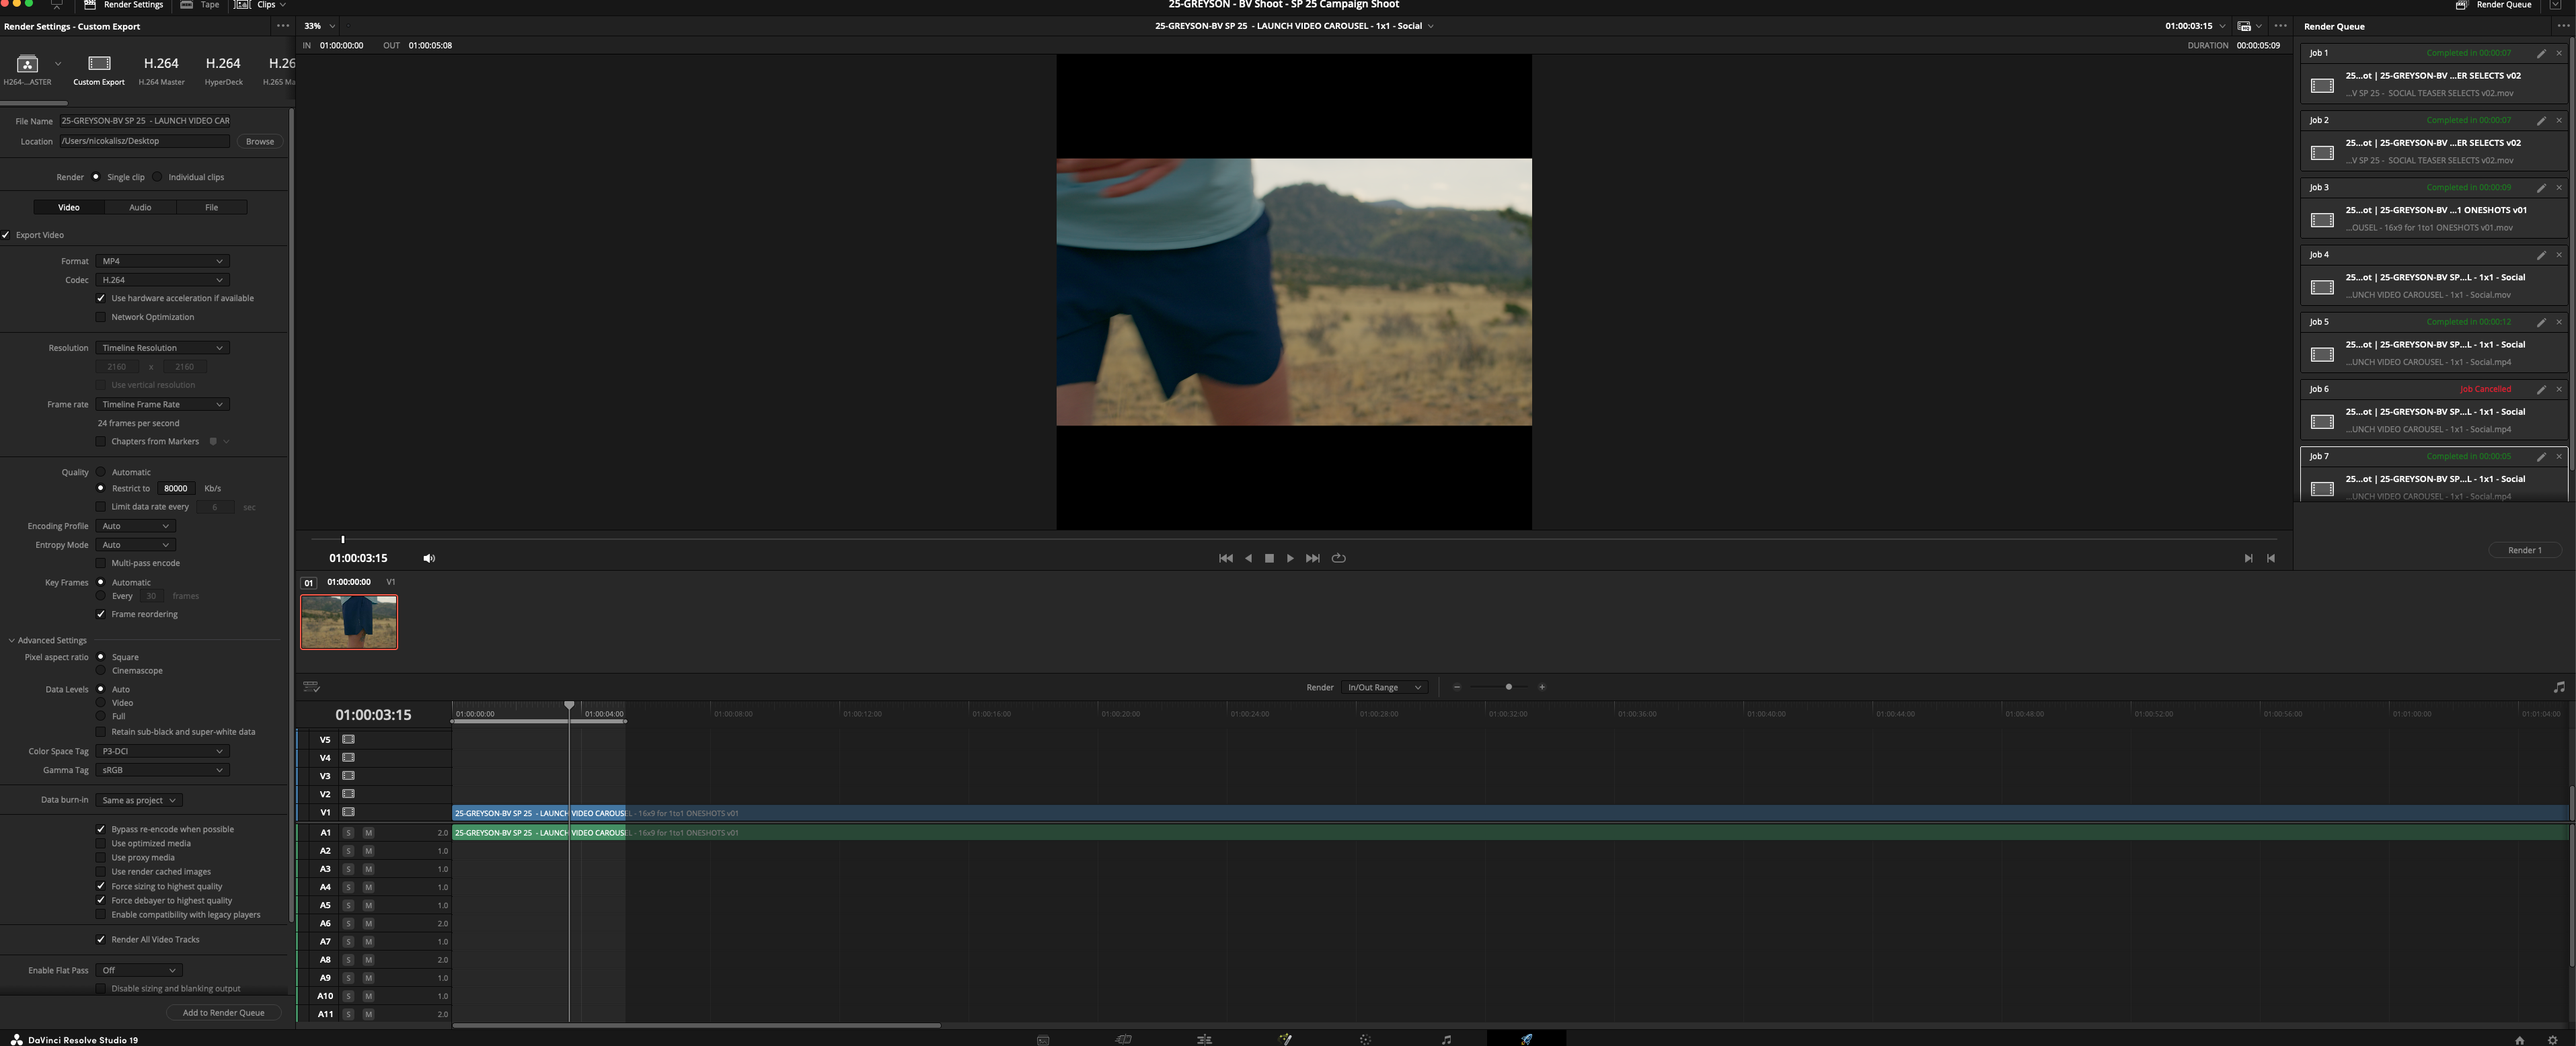
Task: Open Render In/Out Range dropdown
Action: [1384, 687]
